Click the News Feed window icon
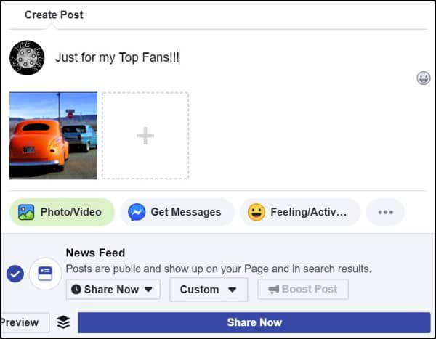 45,274
